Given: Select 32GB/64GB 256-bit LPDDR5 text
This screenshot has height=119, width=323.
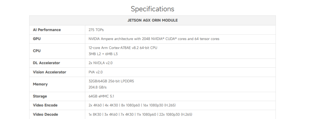Looking at the screenshot, I should pyautogui.click(x=111, y=81).
